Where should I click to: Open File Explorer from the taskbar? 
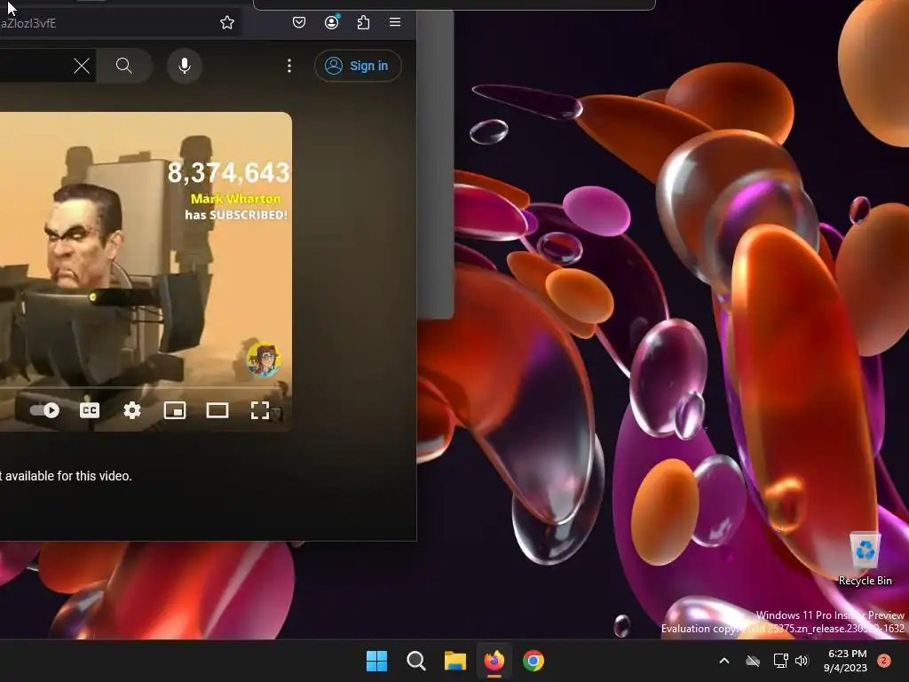coord(455,661)
